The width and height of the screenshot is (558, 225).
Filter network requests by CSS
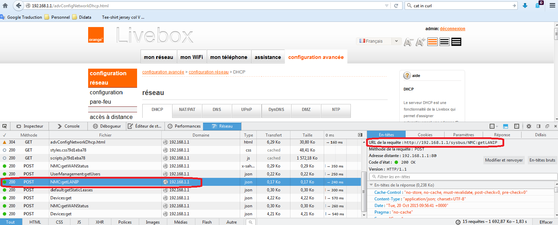(59, 222)
